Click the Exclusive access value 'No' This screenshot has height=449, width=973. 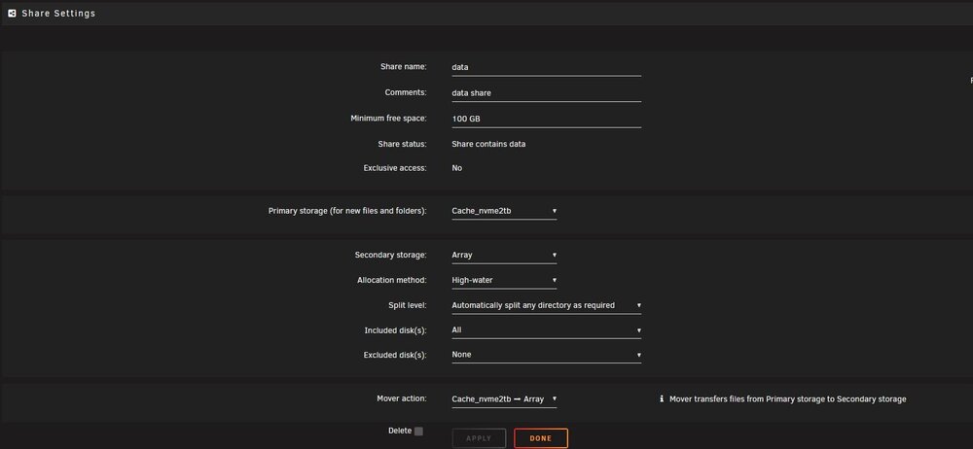tap(456, 168)
